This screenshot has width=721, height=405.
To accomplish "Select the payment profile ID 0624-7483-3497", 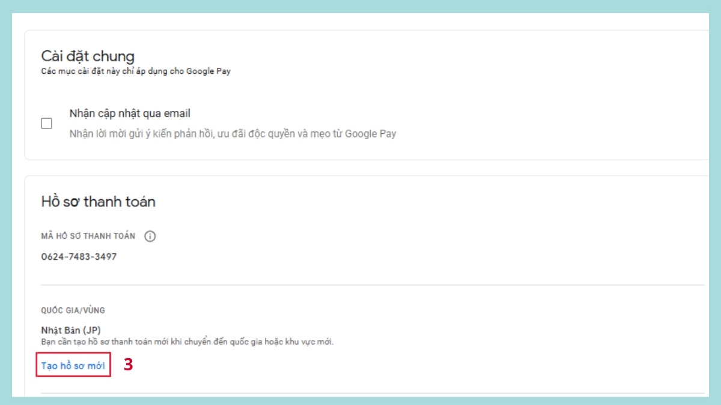I will tap(79, 257).
